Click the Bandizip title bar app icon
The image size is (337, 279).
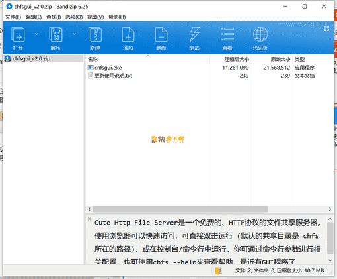click(x=9, y=7)
